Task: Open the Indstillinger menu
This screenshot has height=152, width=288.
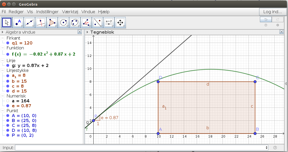Action: click(x=47, y=12)
